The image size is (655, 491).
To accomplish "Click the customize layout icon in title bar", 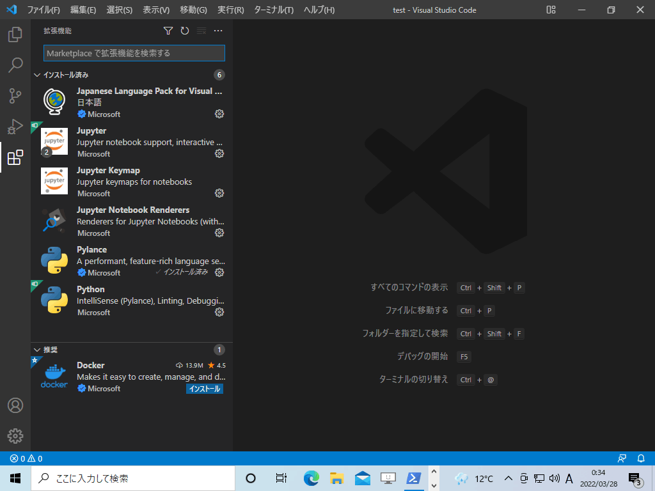I will coord(551,10).
